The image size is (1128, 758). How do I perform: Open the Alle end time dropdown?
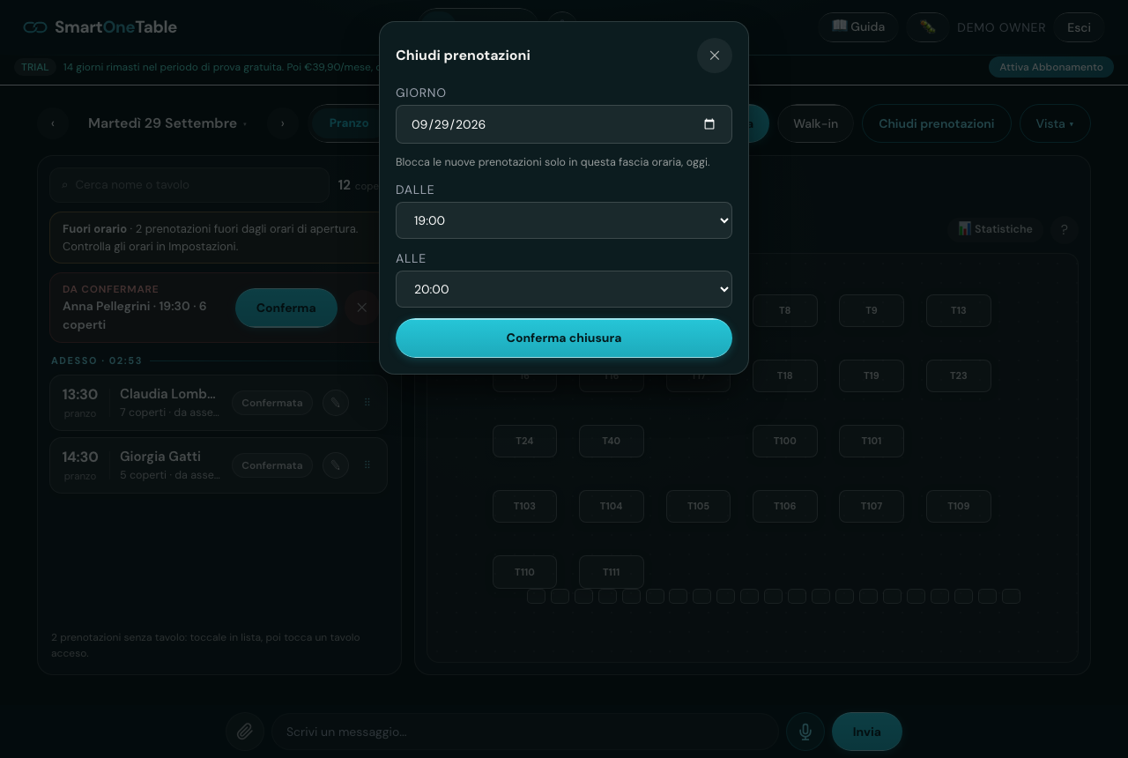564,289
